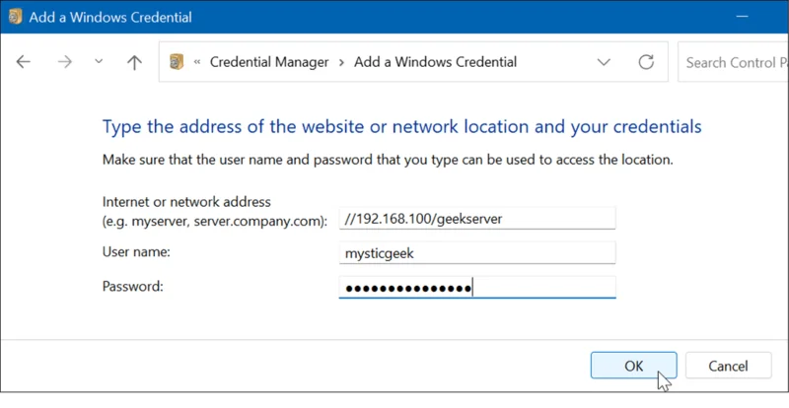Expand arrow between Credential Manager and Add
The image size is (789, 408).
click(341, 62)
